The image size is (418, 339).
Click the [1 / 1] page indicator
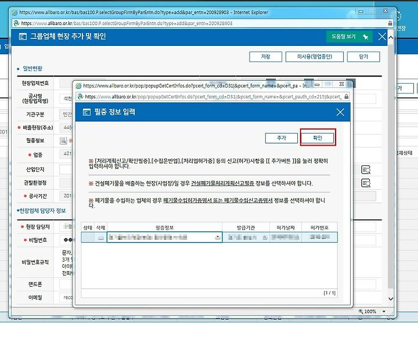[330, 293]
